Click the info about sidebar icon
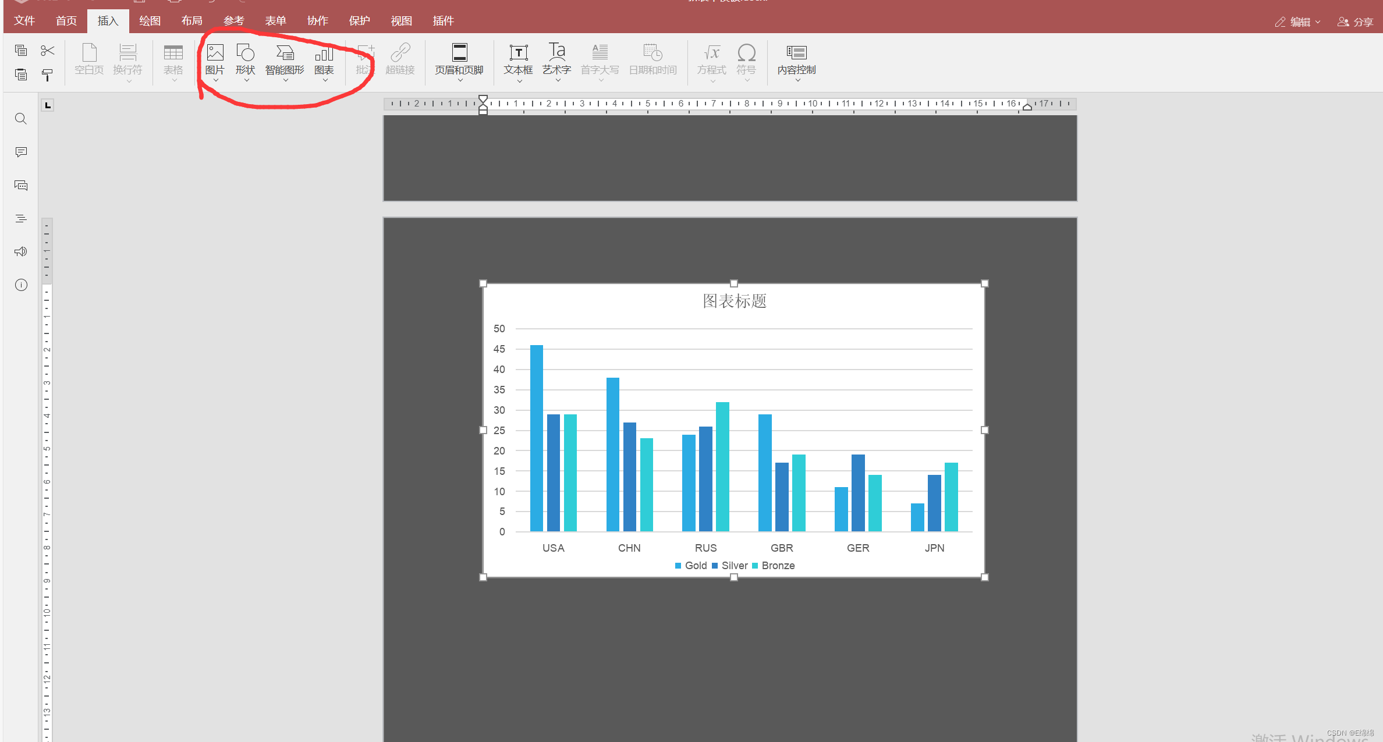 pos(21,285)
